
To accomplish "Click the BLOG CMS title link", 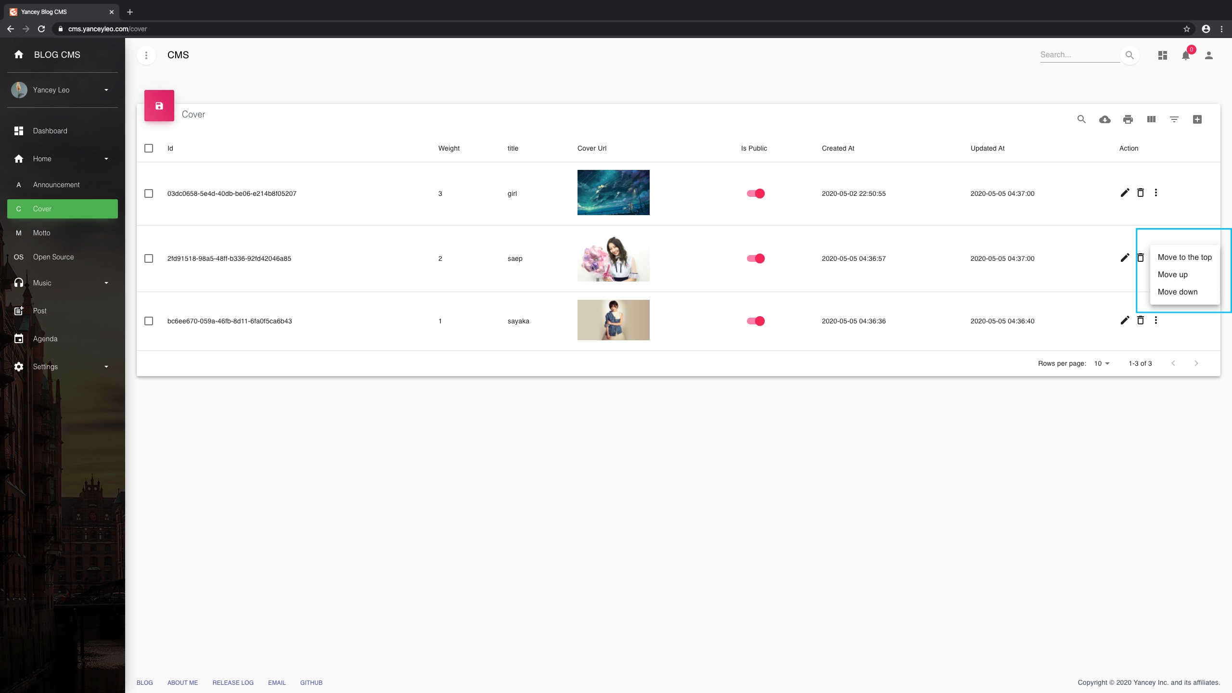I will (57, 55).
